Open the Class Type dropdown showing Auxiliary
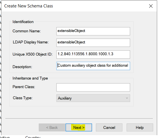This screenshot has height=138, width=160. 93,98
